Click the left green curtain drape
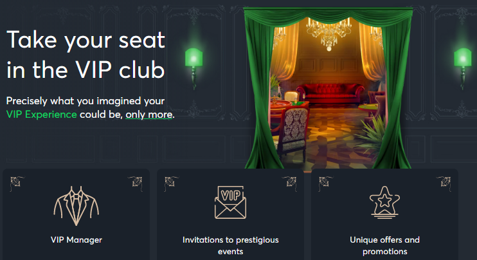The height and width of the screenshot is (260, 477). point(260,91)
